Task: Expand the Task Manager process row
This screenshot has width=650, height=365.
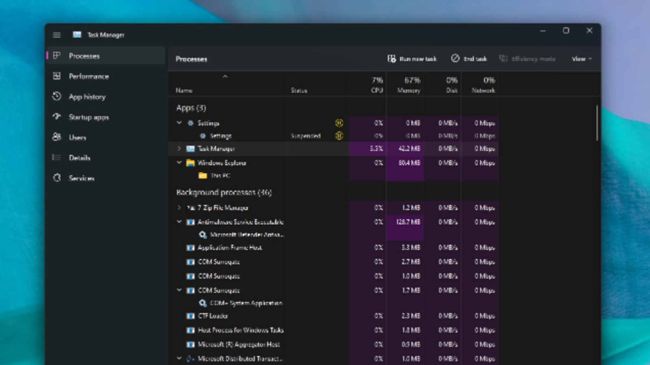Action: tap(179, 148)
